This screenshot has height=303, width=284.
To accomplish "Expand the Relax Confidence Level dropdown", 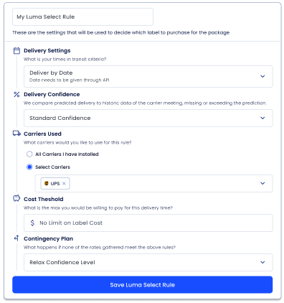I will 148,262.
